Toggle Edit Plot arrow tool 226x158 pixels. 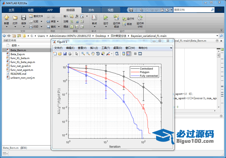76,54
